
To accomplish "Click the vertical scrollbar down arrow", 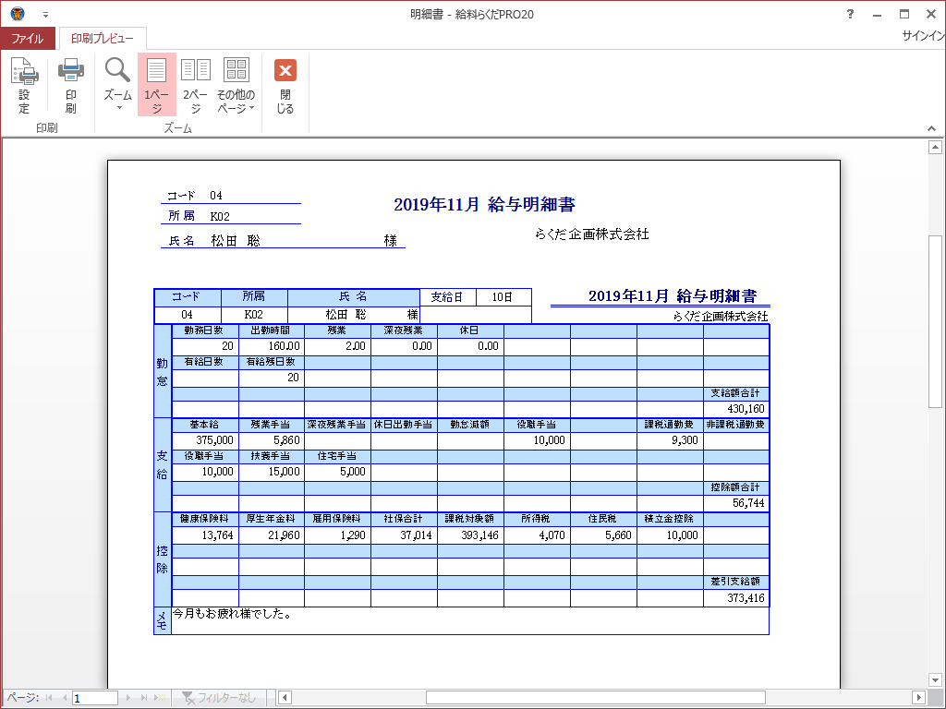I will pos(935,679).
